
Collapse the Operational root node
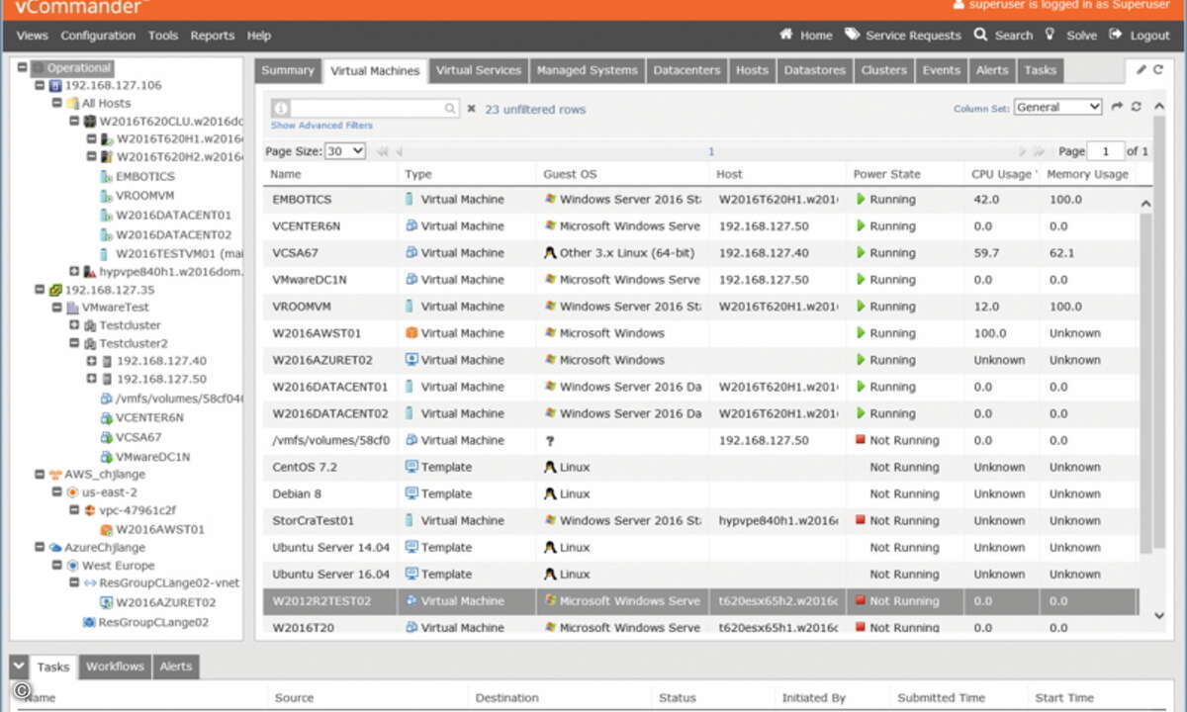22,68
